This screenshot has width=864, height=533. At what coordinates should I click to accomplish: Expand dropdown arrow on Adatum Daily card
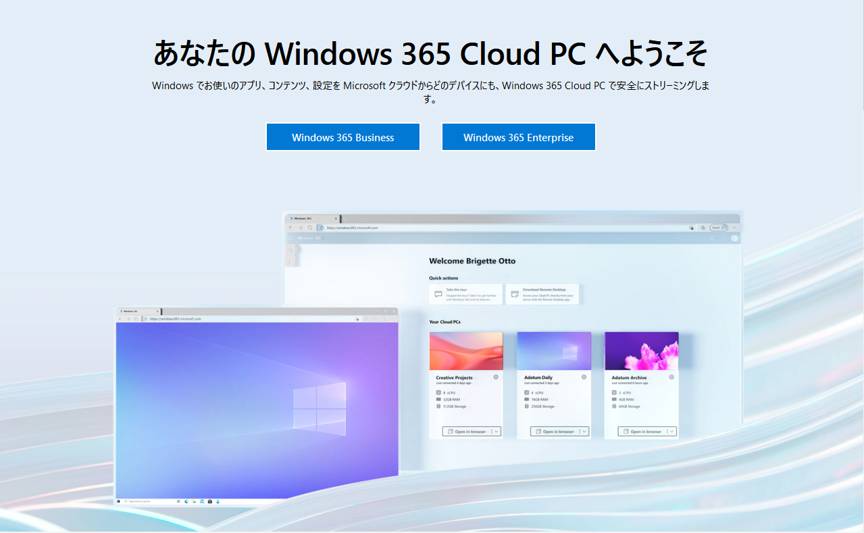point(584,431)
